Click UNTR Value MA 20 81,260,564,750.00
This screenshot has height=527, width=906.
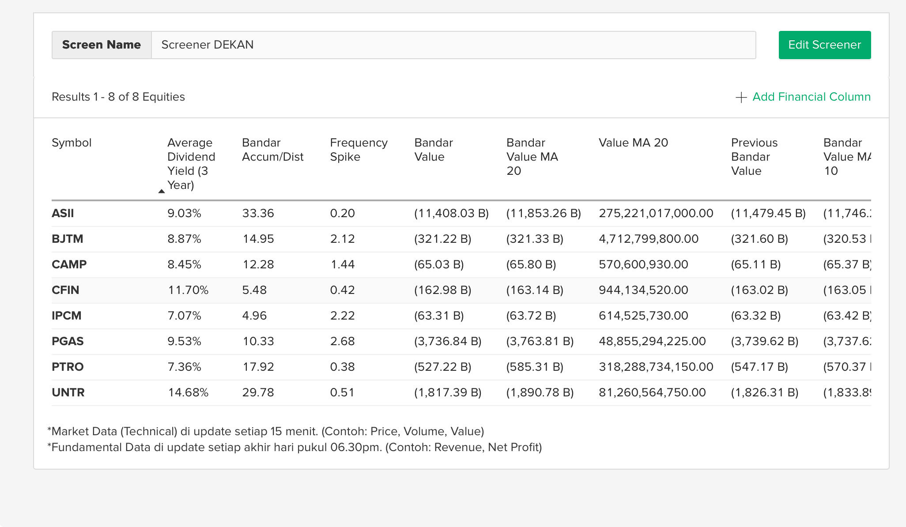click(652, 392)
